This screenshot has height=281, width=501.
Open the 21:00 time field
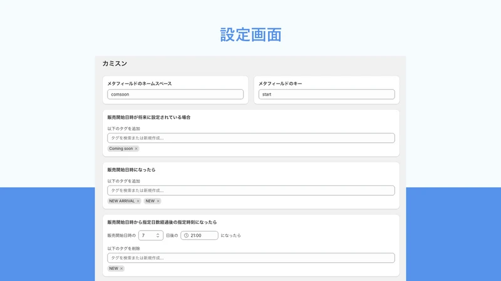pos(199,235)
